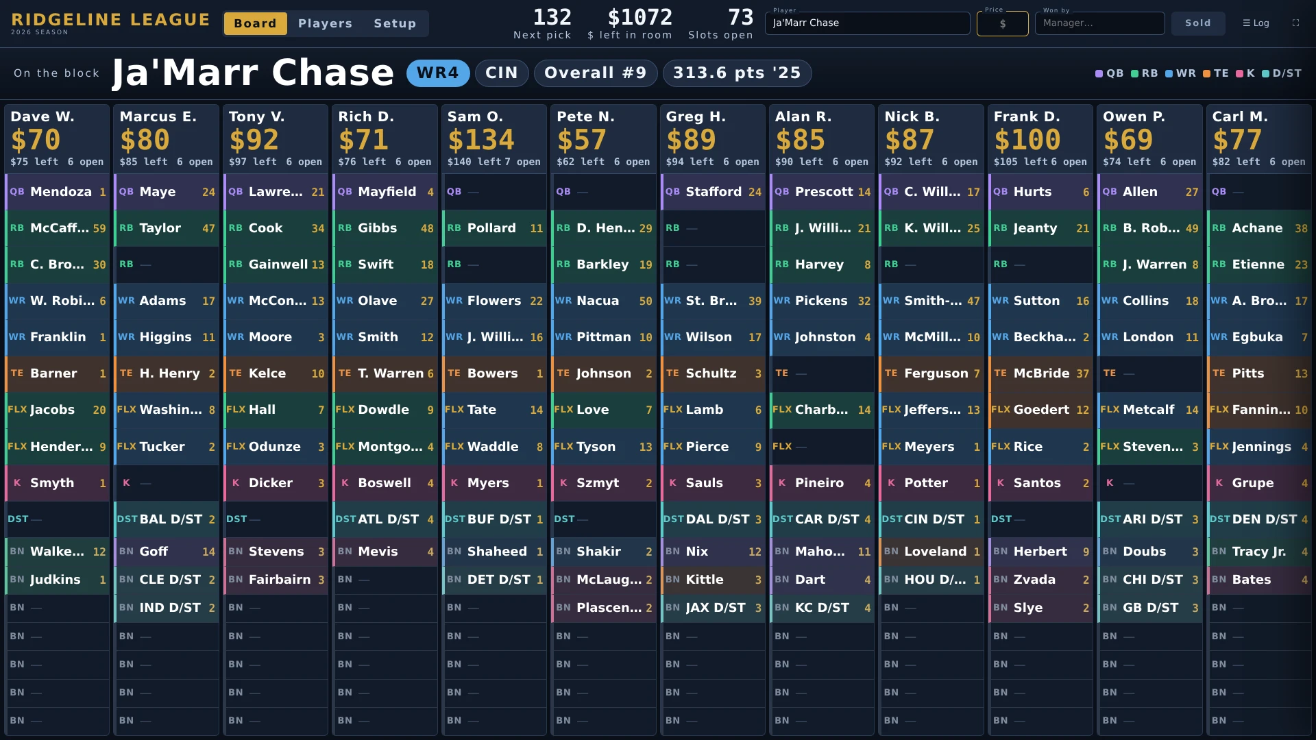This screenshot has height=740, width=1316.
Task: Click Alan R.'s empty TE slot
Action: click(x=822, y=373)
